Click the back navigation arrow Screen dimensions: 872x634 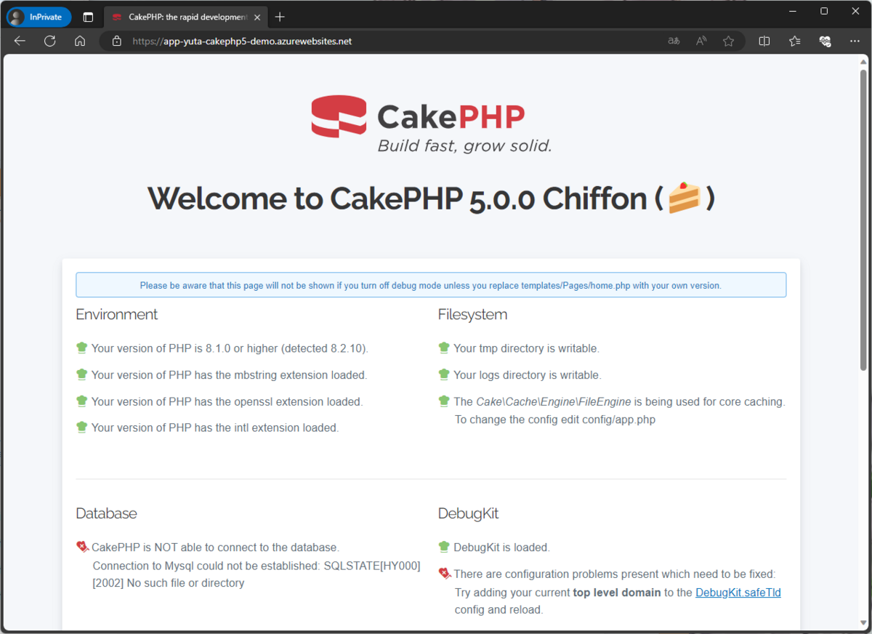click(x=20, y=41)
